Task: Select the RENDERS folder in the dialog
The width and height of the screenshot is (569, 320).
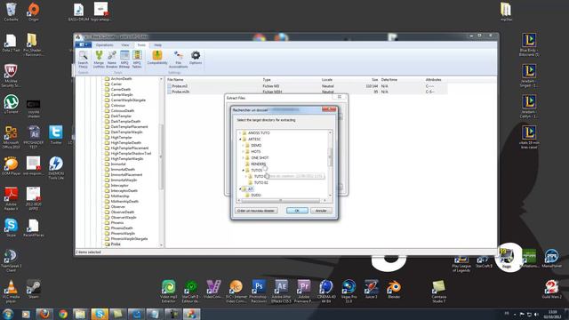Action: pos(259,164)
